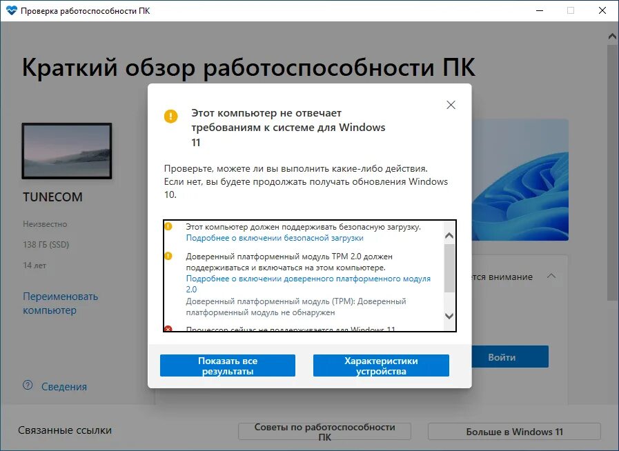Minimize the PC Health Check window
This screenshot has height=451, width=619.
coord(540,10)
